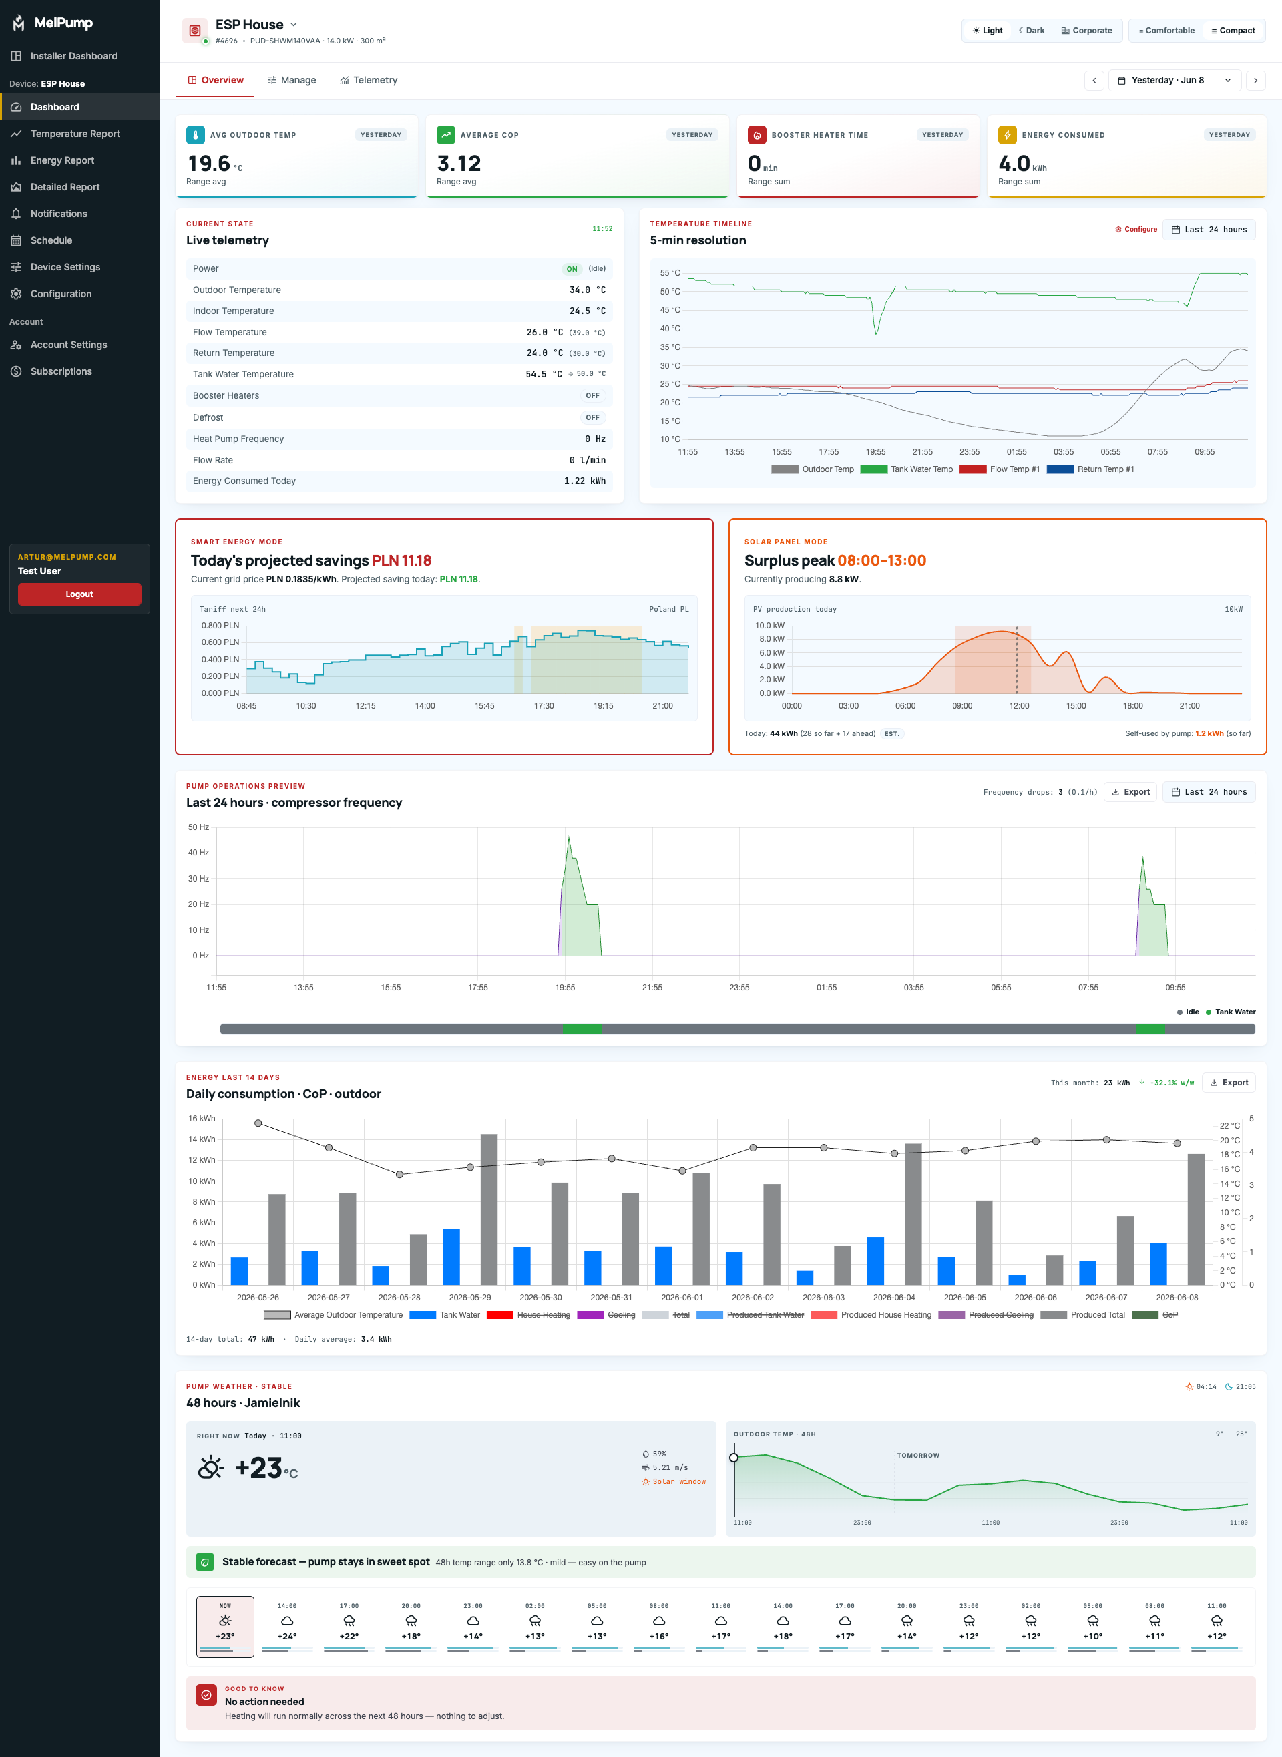Click the Schedule calendar icon in sidebar
The image size is (1282, 1757).
click(x=15, y=240)
